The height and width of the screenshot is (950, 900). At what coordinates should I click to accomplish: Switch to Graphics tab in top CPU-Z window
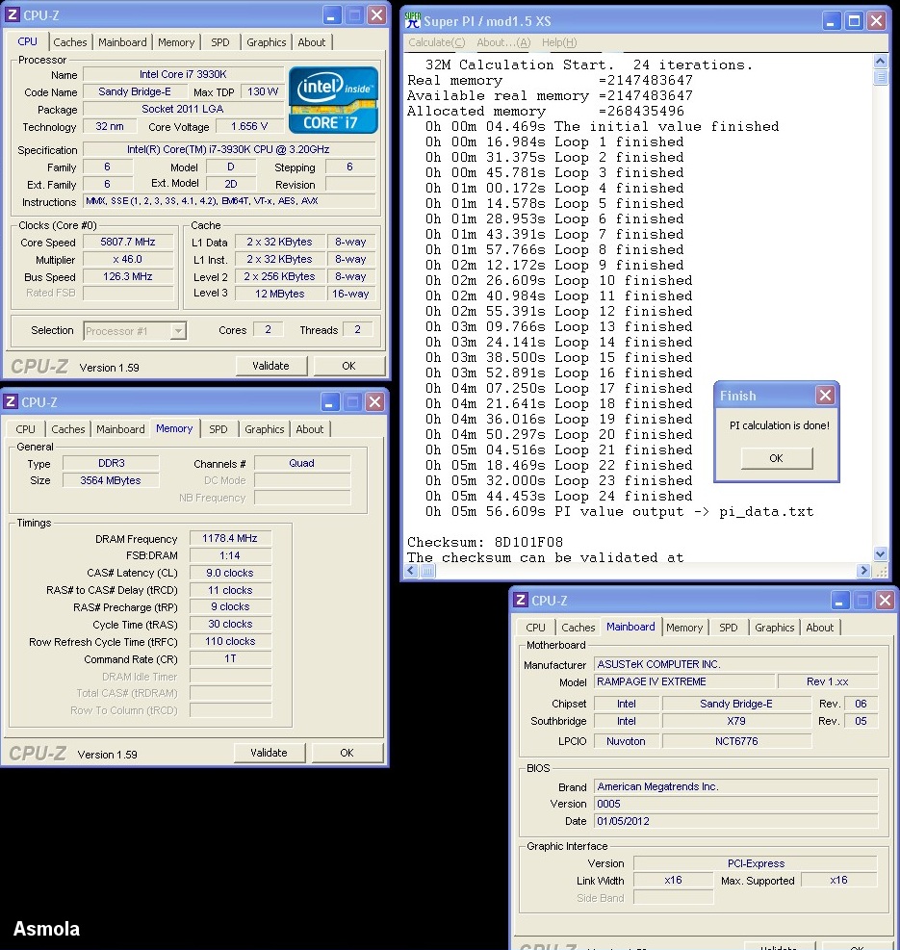coord(266,42)
